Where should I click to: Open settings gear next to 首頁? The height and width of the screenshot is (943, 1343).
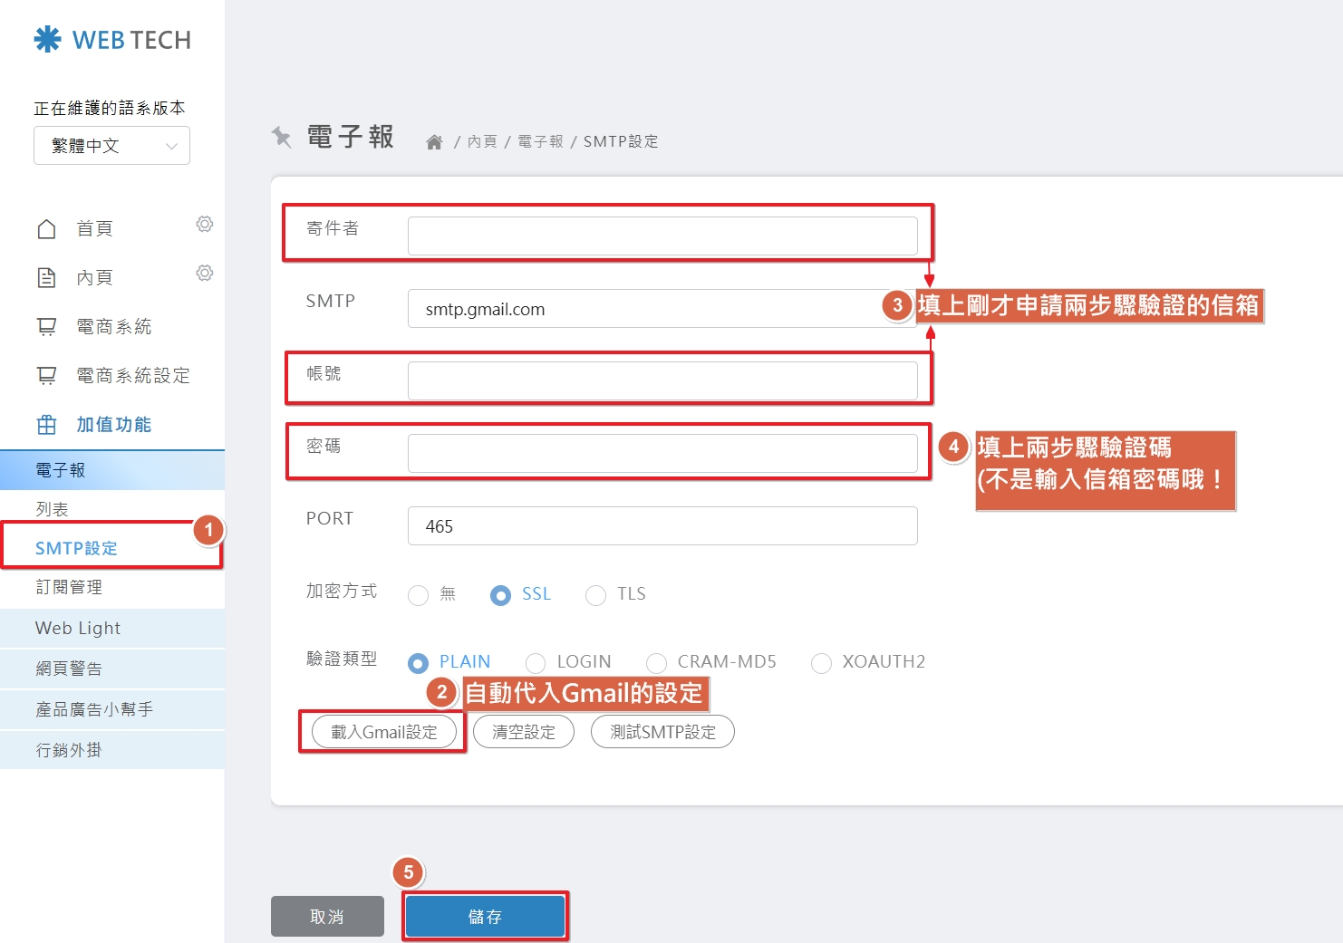pos(205,225)
